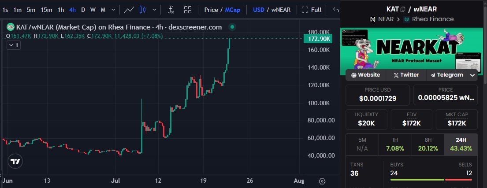Select the 1m timeframe

[x=17, y=10]
